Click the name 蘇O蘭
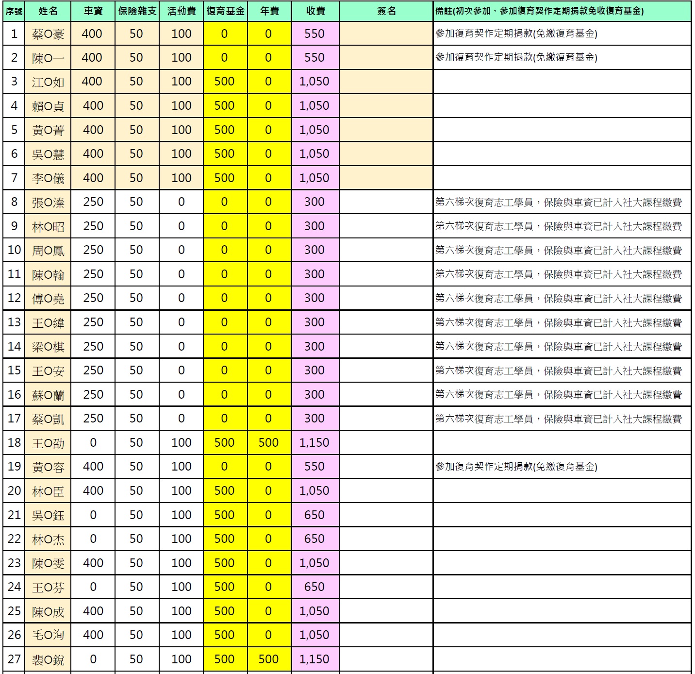This screenshot has width=695, height=674. coord(48,395)
